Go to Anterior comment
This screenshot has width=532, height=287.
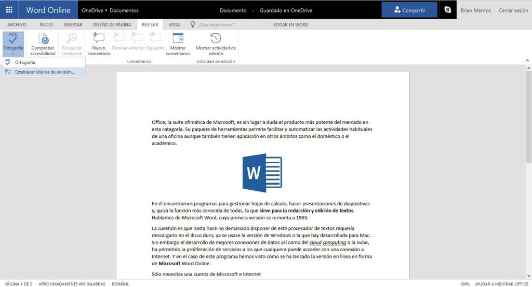pyautogui.click(x=137, y=42)
